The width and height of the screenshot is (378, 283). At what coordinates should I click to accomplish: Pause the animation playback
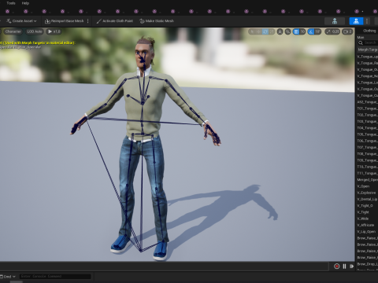[x=344, y=266]
